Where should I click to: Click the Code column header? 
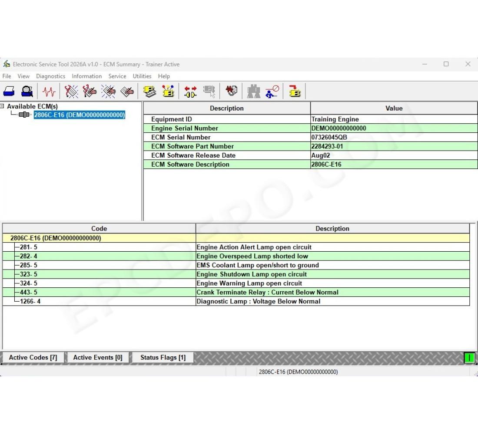click(x=99, y=228)
